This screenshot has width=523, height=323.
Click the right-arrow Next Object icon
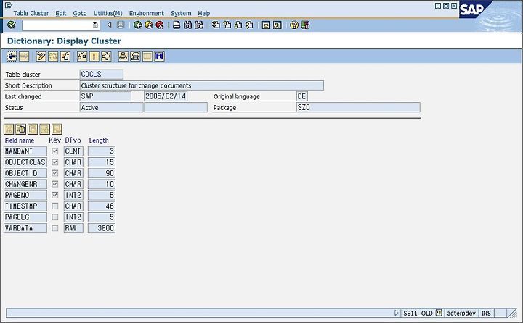(x=24, y=56)
